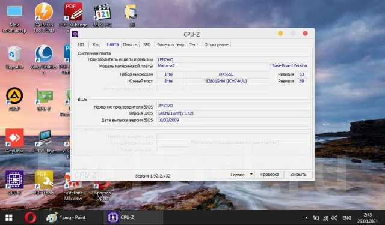Click BIOS brand field LENOVO
Screen dimensions: 385x225
[x=233, y=106]
